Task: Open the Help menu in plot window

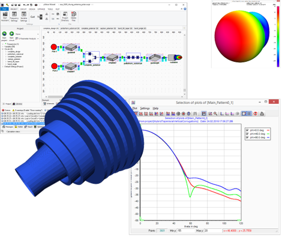Action: (155, 108)
